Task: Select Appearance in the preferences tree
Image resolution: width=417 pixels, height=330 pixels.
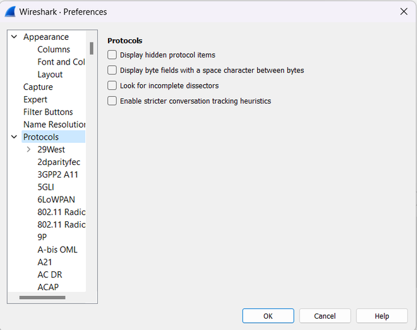Action: pos(46,37)
